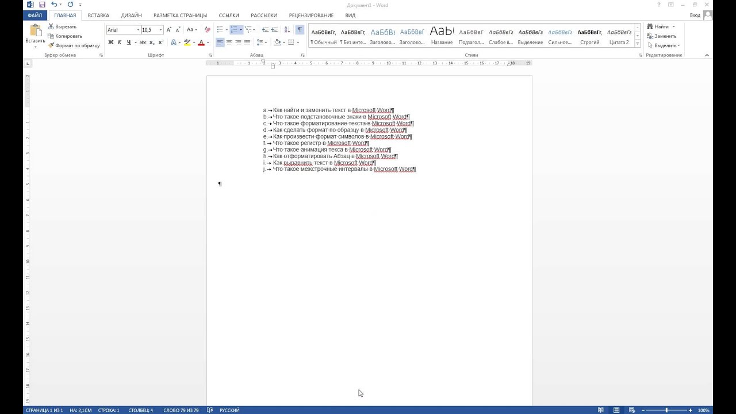Clear all formatting using the eraser icon
This screenshot has height=414, width=736.
click(207, 29)
